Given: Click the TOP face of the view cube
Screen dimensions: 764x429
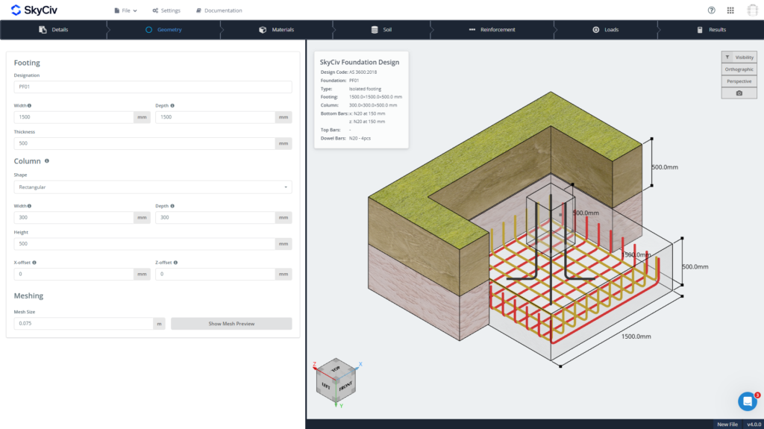Looking at the screenshot, I should coord(336,369).
